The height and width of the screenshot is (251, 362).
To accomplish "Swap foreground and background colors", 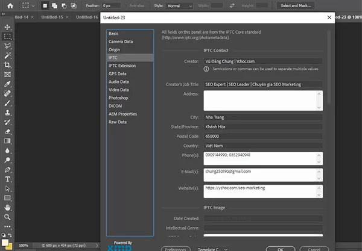I will tap(10, 235).
